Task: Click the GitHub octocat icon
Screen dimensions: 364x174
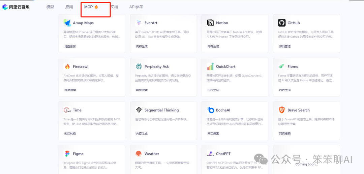Action: pos(281,23)
